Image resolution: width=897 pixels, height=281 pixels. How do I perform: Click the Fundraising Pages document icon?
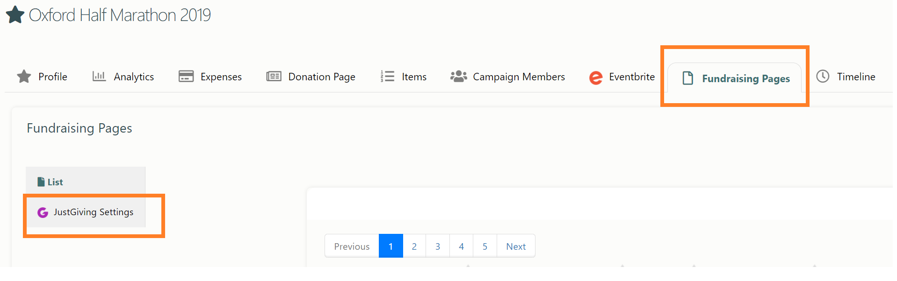click(687, 78)
